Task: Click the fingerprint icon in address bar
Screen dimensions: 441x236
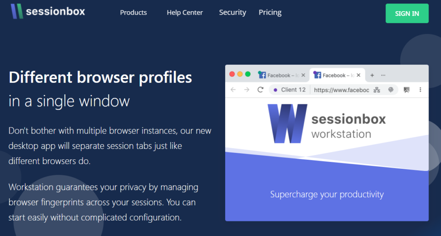Action: tap(391, 90)
